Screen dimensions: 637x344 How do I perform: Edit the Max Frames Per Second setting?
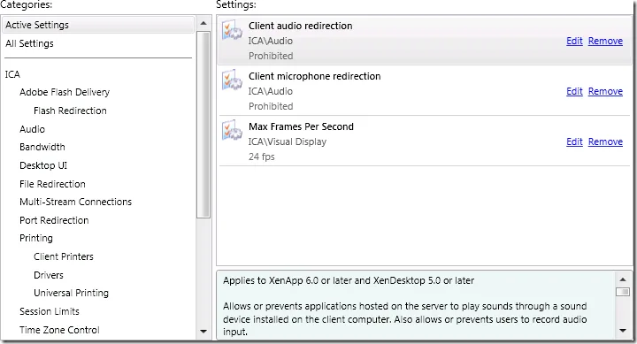(x=574, y=141)
